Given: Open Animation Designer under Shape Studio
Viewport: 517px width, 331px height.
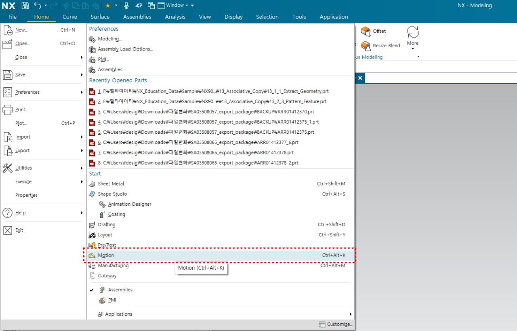Looking at the screenshot, I should click(129, 204).
